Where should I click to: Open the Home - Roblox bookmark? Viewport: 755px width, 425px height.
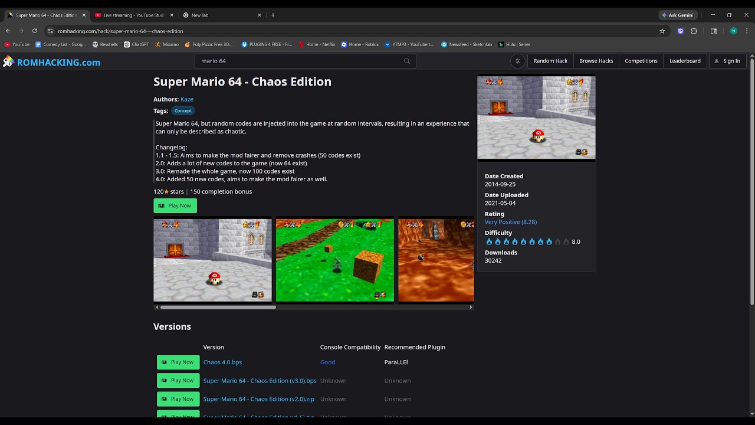pos(360,44)
